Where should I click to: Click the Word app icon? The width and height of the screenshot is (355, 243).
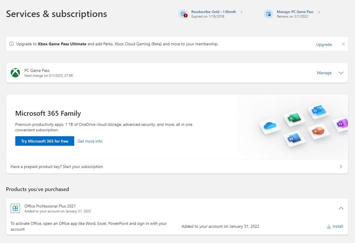(294, 139)
